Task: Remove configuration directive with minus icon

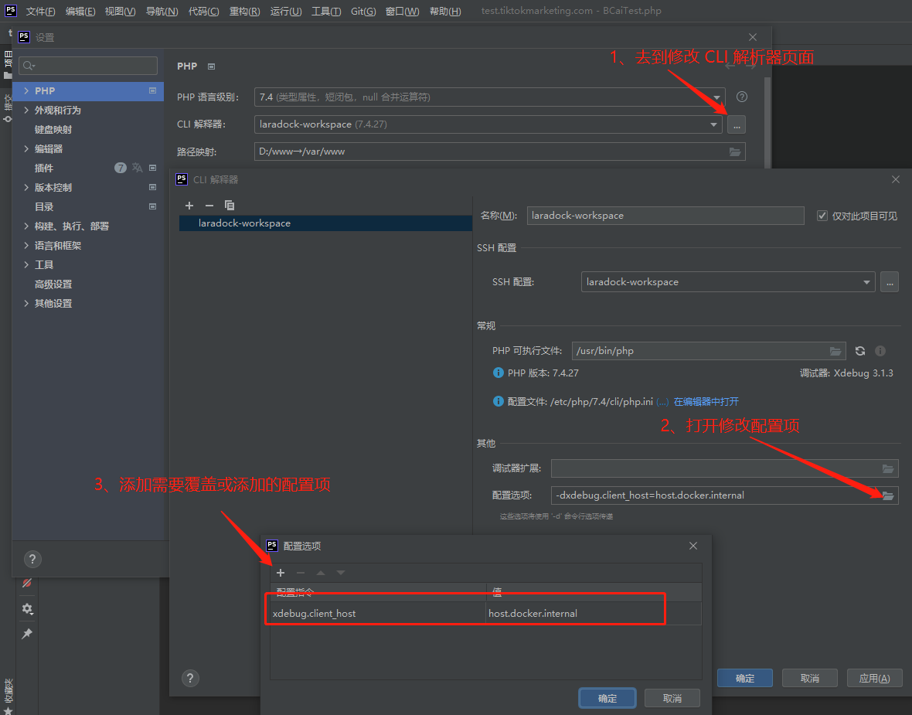Action: [301, 573]
